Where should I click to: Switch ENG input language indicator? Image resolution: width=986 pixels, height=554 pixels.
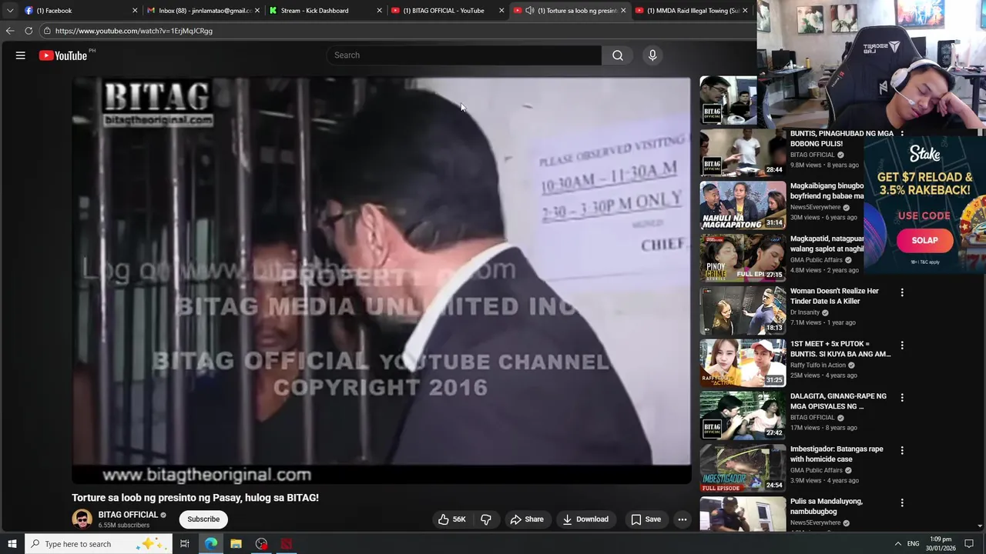(913, 544)
